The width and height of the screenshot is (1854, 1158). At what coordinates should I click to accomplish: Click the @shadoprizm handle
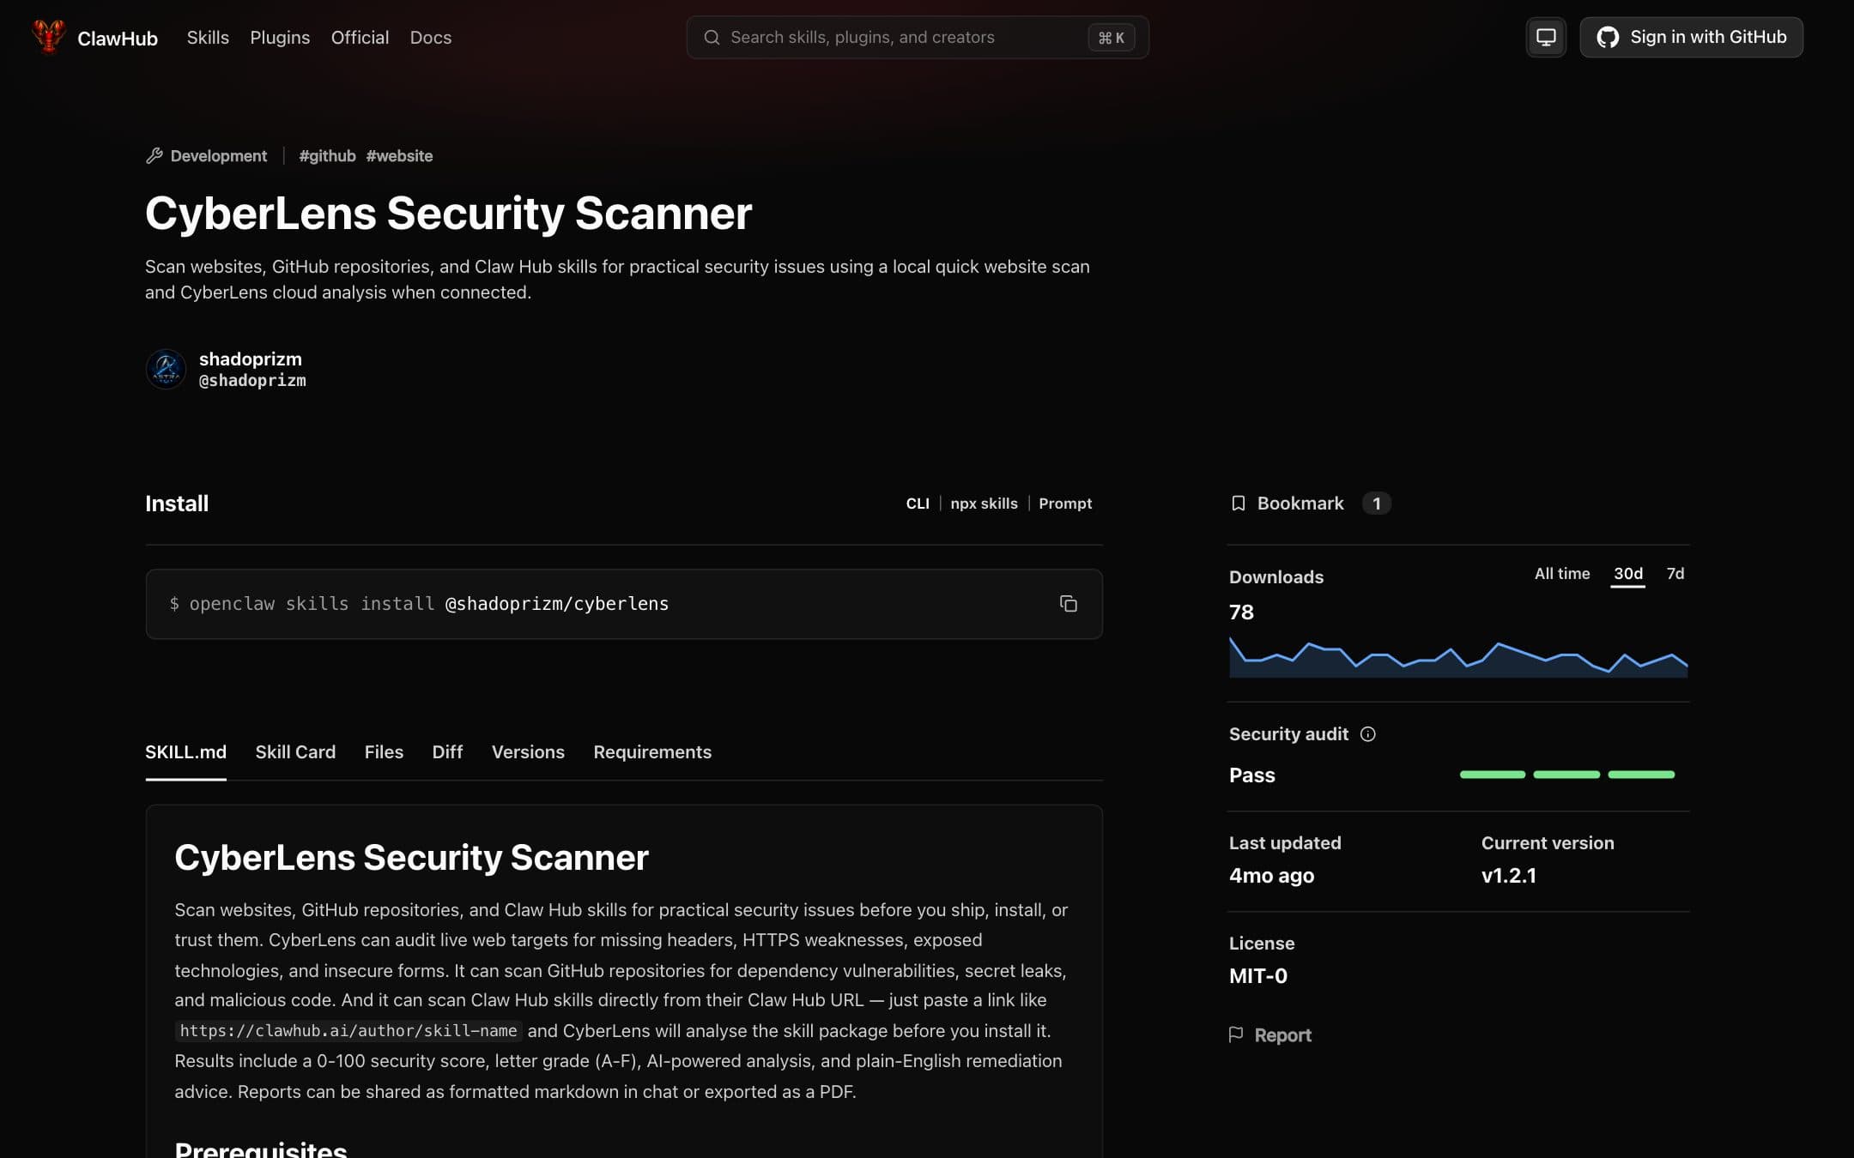[252, 380]
